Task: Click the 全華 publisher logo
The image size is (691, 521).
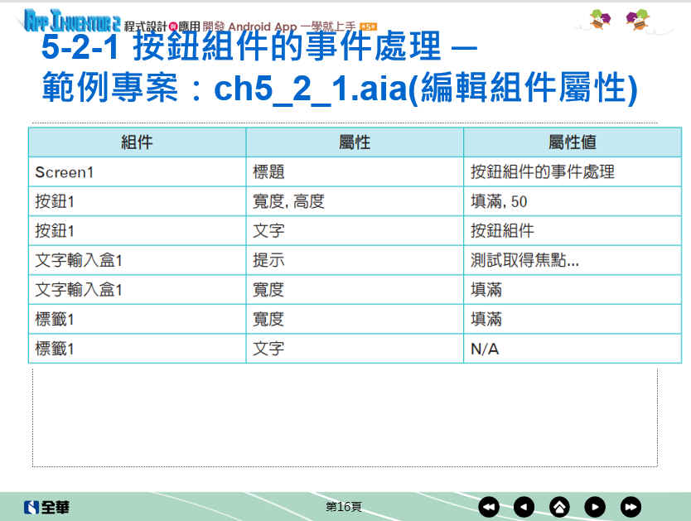Action: pyautogui.click(x=47, y=507)
